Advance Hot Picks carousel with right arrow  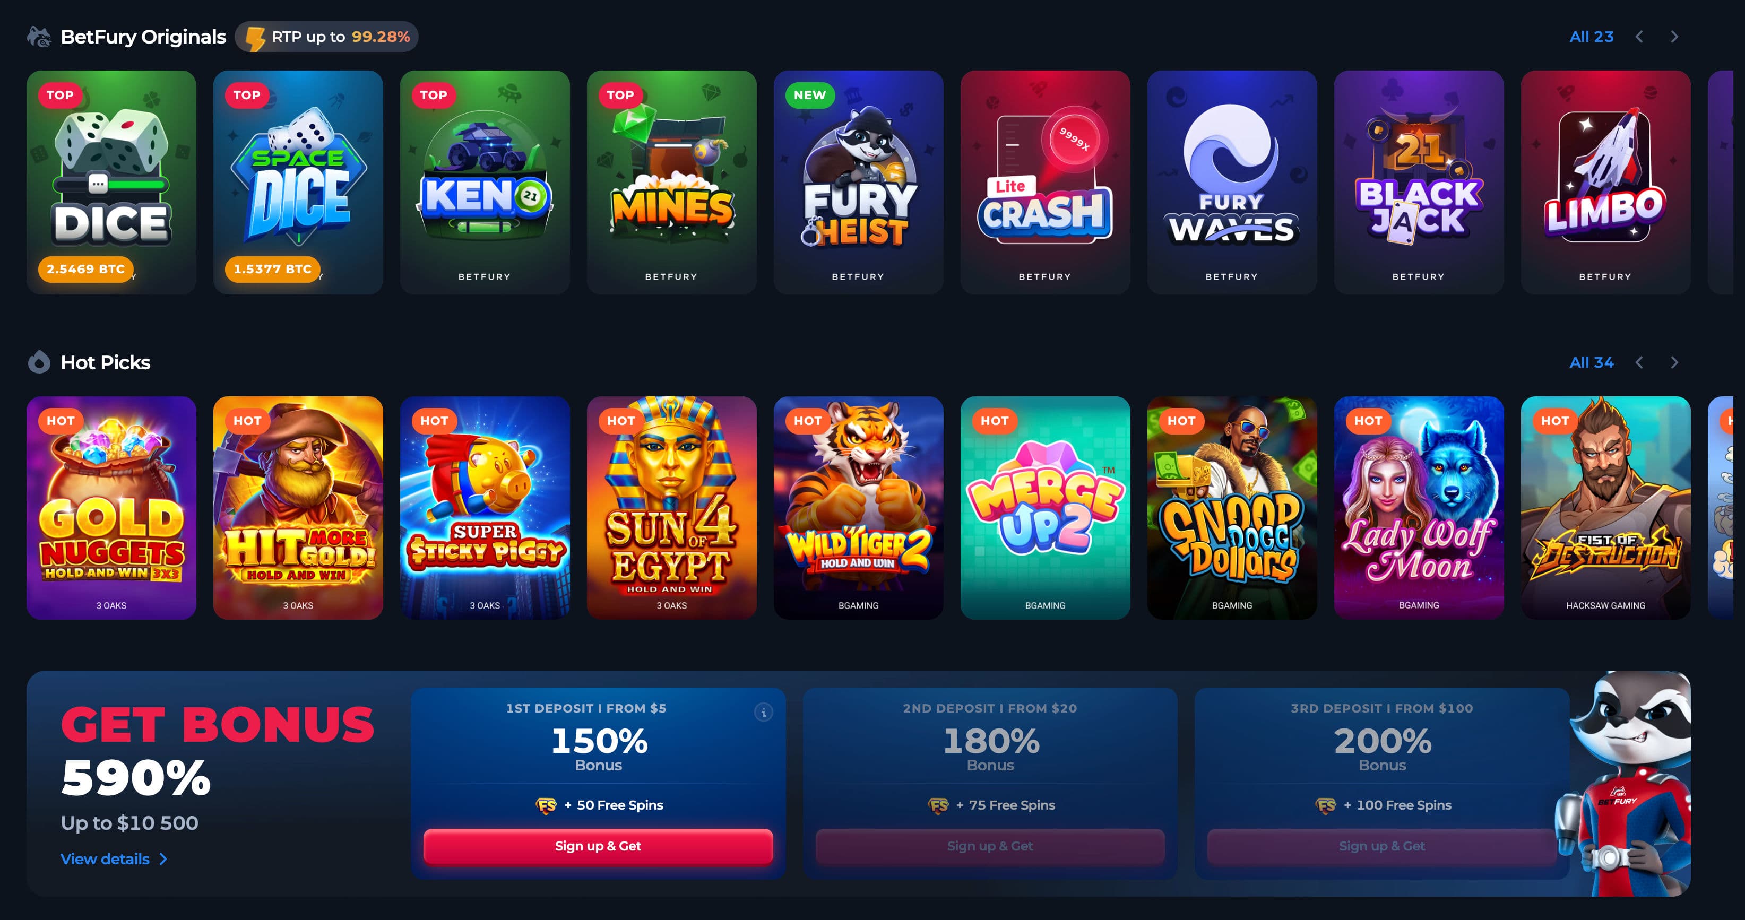point(1674,362)
